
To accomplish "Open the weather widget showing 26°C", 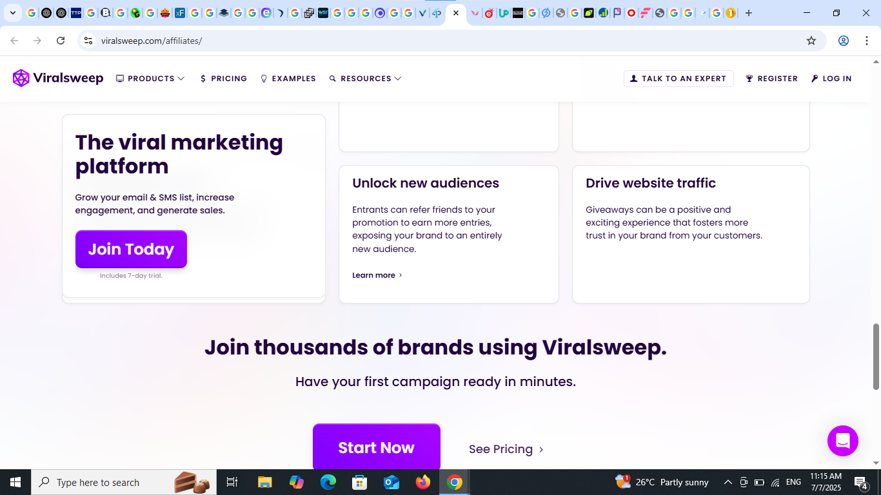I will 662,482.
